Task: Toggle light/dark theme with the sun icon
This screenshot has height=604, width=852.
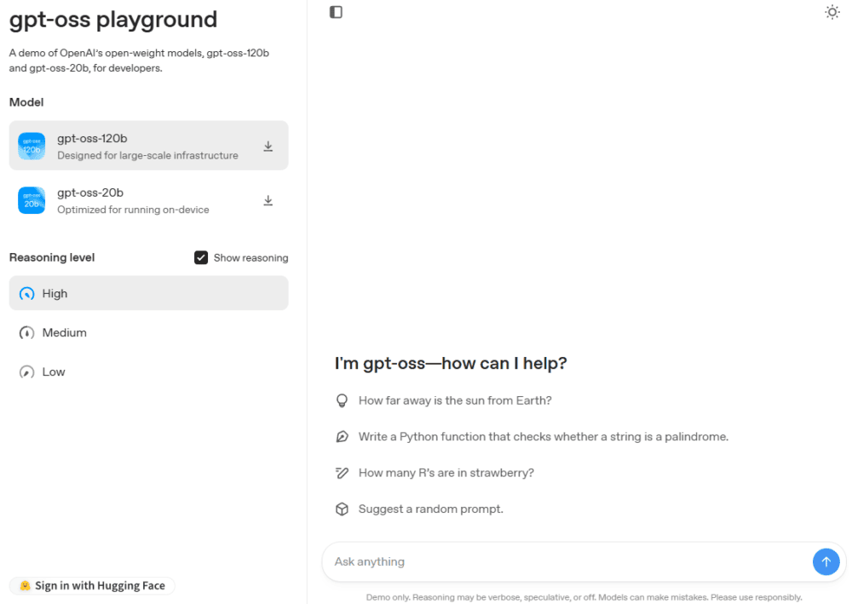Action: 832,12
